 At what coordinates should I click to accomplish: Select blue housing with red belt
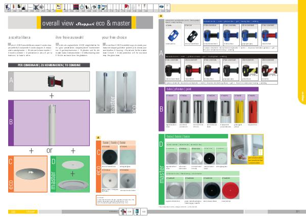(x=269, y=36)
